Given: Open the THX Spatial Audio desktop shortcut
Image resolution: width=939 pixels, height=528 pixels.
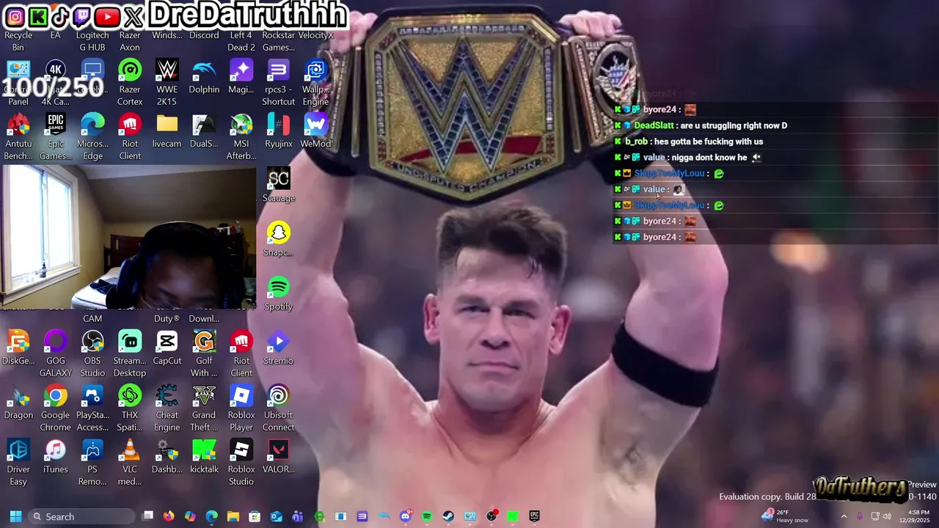Looking at the screenshot, I should 130,408.
